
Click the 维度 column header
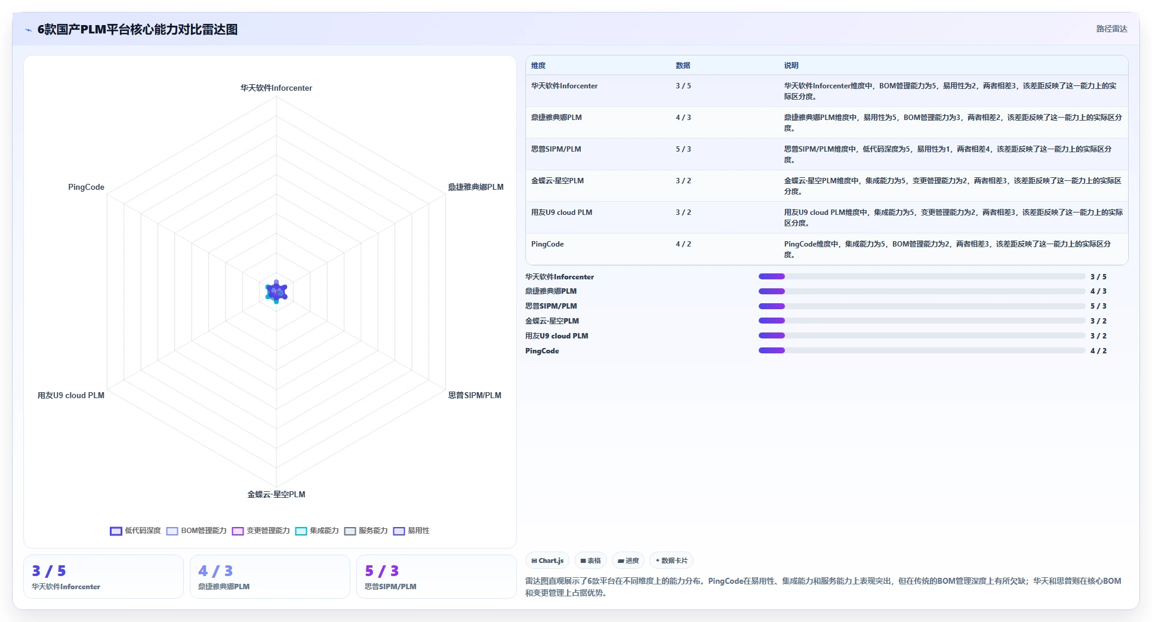click(538, 66)
